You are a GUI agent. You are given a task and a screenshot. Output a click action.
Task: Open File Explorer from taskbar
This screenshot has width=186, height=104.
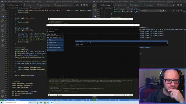34,103
